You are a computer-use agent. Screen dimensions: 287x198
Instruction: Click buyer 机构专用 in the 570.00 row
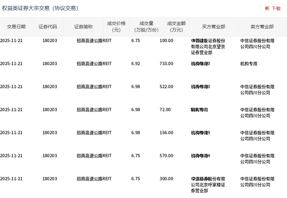click(199, 156)
